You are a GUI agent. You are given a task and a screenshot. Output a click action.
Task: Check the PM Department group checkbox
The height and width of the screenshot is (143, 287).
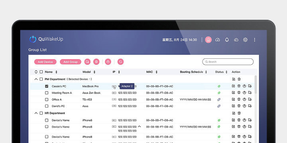tap(41, 79)
